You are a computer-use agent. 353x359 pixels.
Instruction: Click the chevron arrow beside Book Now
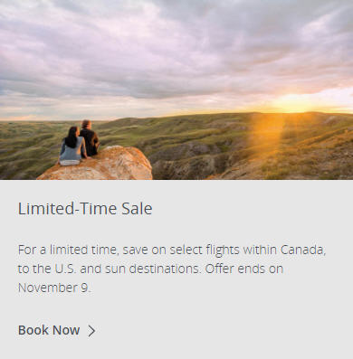91,331
